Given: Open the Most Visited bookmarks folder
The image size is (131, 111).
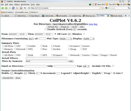Looking at the screenshot, I should click(8, 12).
